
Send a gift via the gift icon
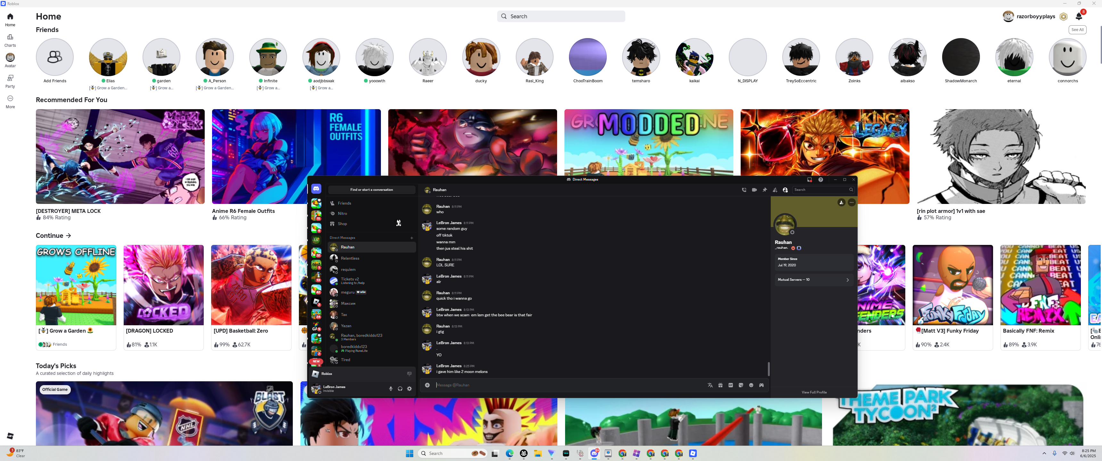point(720,385)
